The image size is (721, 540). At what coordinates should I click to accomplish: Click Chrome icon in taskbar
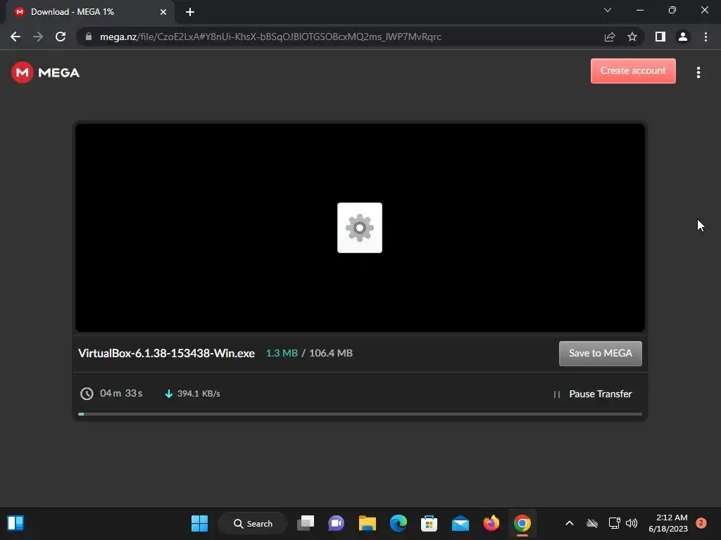[x=522, y=523]
